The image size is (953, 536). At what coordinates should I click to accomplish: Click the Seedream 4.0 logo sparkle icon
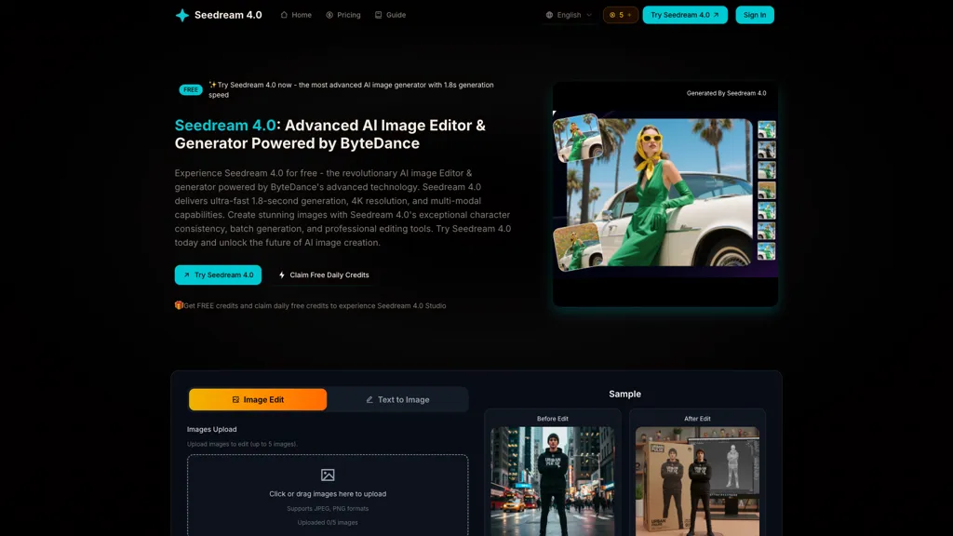click(182, 15)
